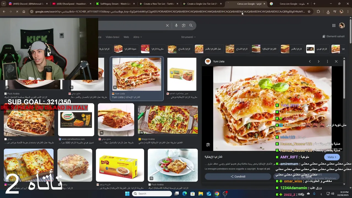
Task: View site information icon in address bar
Action: point(32,12)
